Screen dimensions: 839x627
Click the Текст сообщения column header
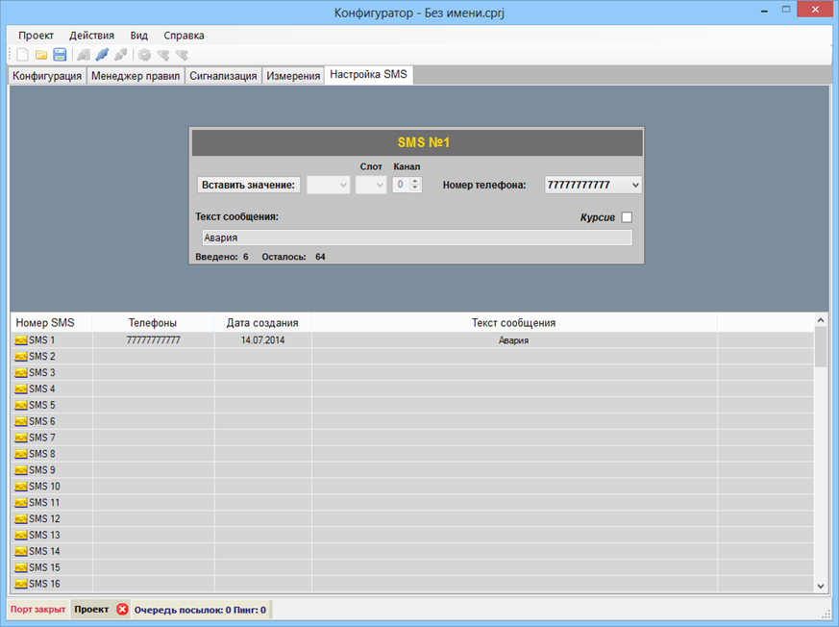pyautogui.click(x=513, y=323)
